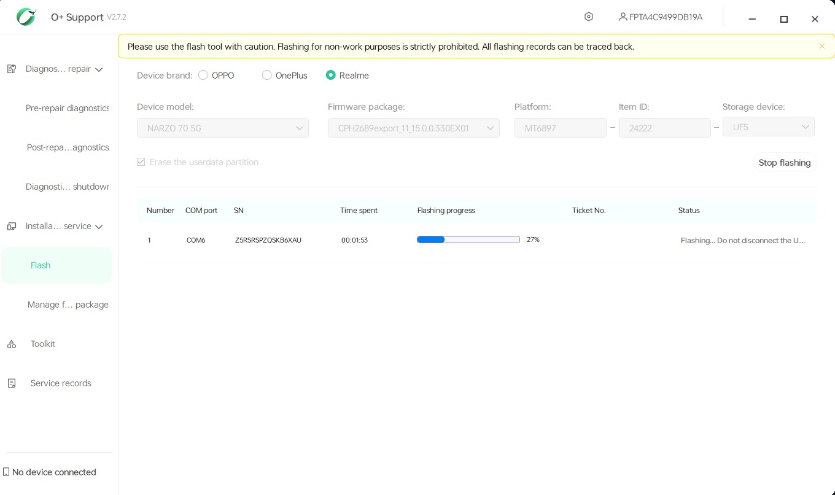The image size is (835, 495).
Task: Click the 27% progress percentage label
Action: click(533, 240)
